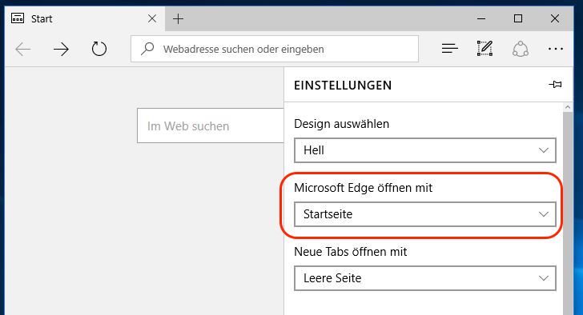583x315 pixels.
Task: Go back with the back arrow
Action: click(22, 49)
